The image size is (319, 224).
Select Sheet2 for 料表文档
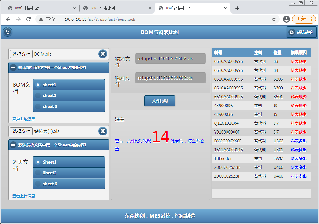69,173
